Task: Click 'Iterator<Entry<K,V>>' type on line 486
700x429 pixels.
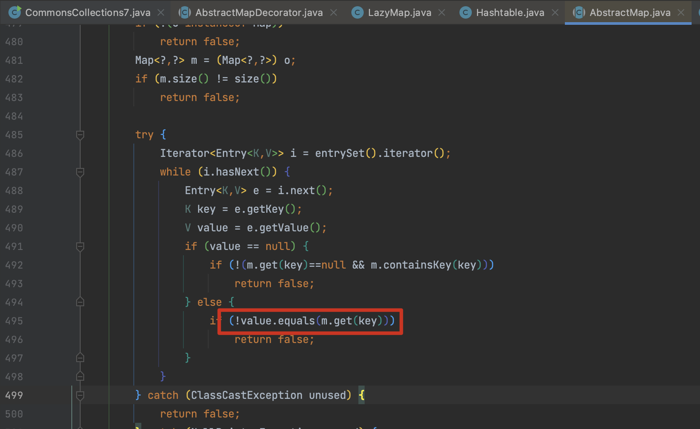Action: [x=222, y=153]
